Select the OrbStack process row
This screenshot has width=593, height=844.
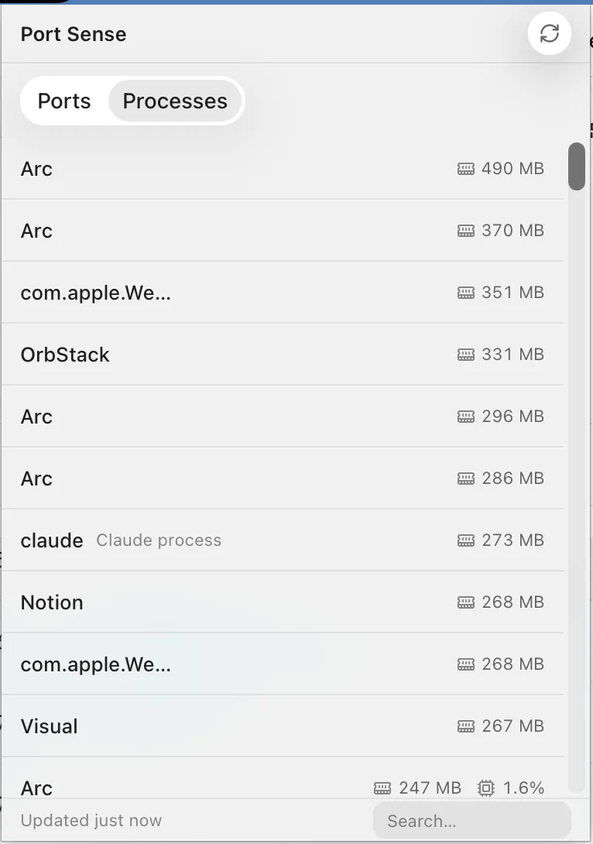click(283, 354)
